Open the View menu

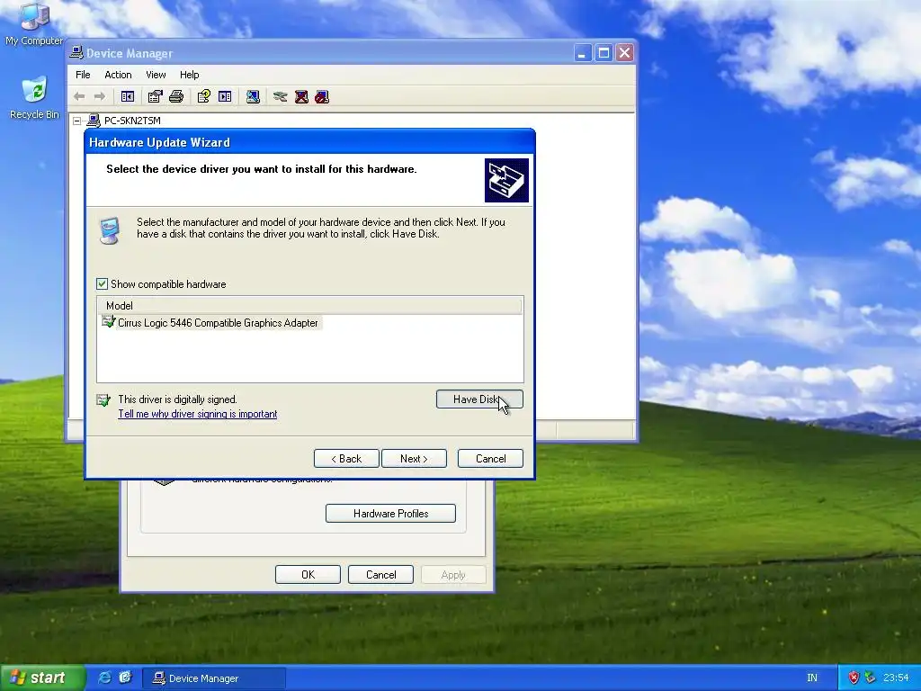pyautogui.click(x=156, y=75)
